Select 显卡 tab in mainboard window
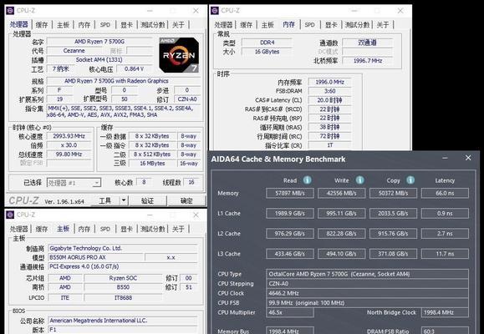The image size is (484, 334). pyautogui.click(x=126, y=229)
